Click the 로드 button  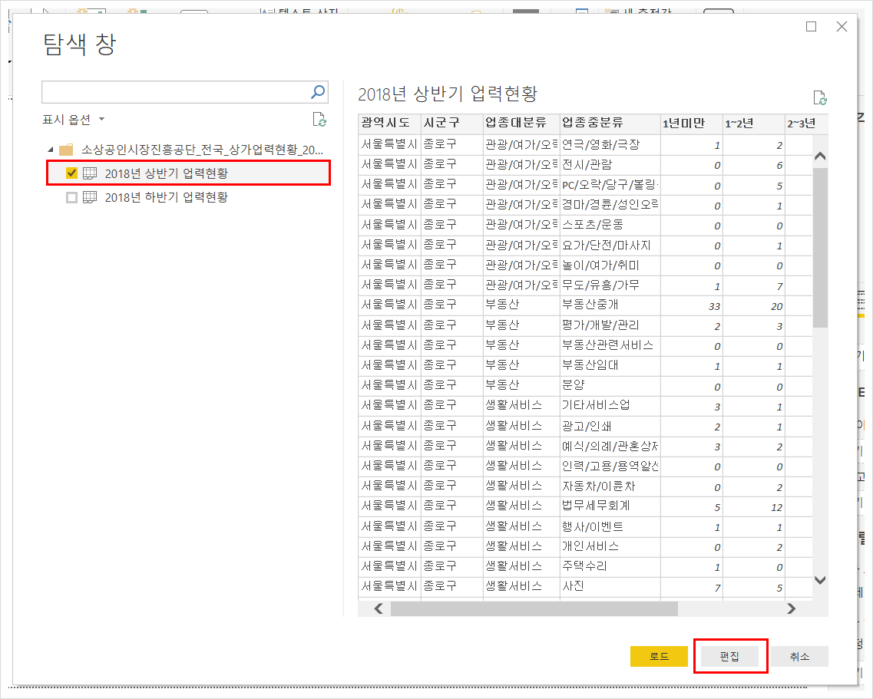[659, 656]
